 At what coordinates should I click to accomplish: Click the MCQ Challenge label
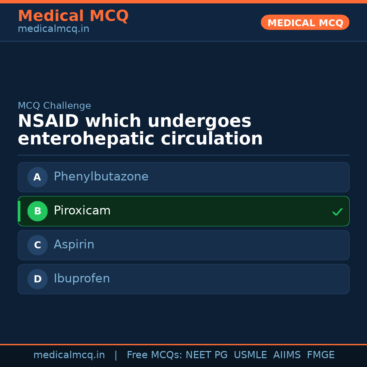(x=54, y=106)
